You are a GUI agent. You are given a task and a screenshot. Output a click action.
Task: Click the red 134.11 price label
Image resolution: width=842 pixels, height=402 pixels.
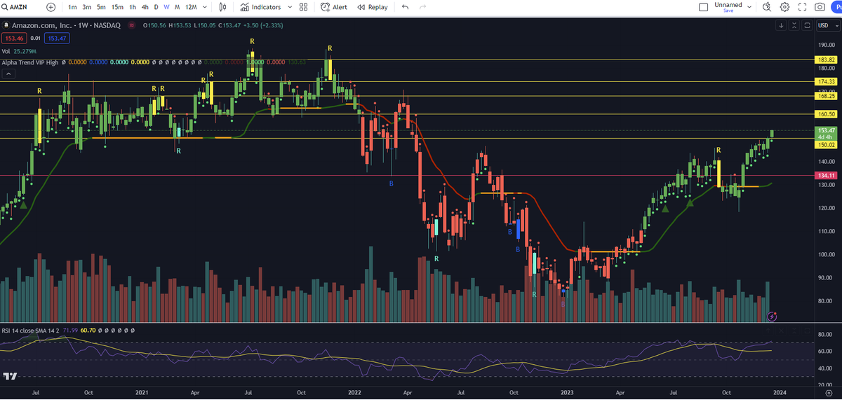[825, 176]
